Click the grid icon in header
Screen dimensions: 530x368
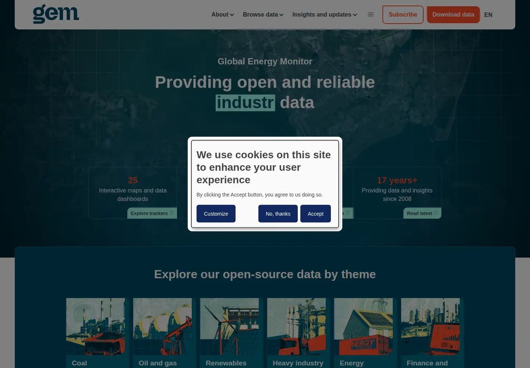point(371,14)
